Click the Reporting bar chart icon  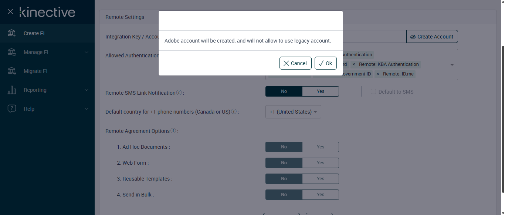tap(12, 90)
